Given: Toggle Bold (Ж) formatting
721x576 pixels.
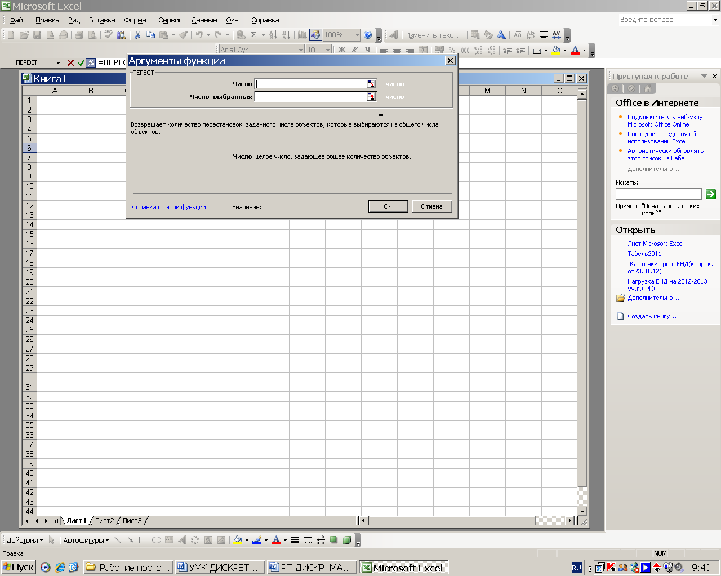Looking at the screenshot, I should click(x=341, y=49).
